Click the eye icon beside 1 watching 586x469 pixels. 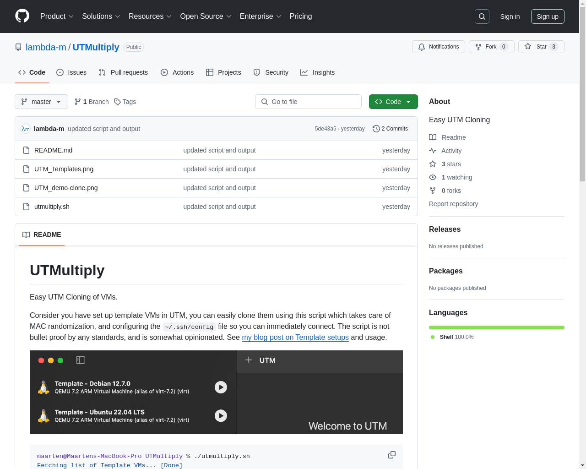point(433,177)
